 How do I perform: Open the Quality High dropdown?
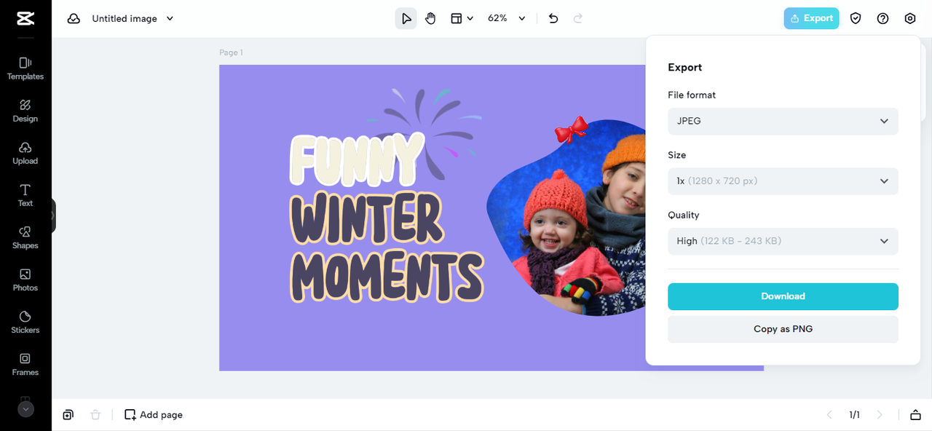click(783, 241)
